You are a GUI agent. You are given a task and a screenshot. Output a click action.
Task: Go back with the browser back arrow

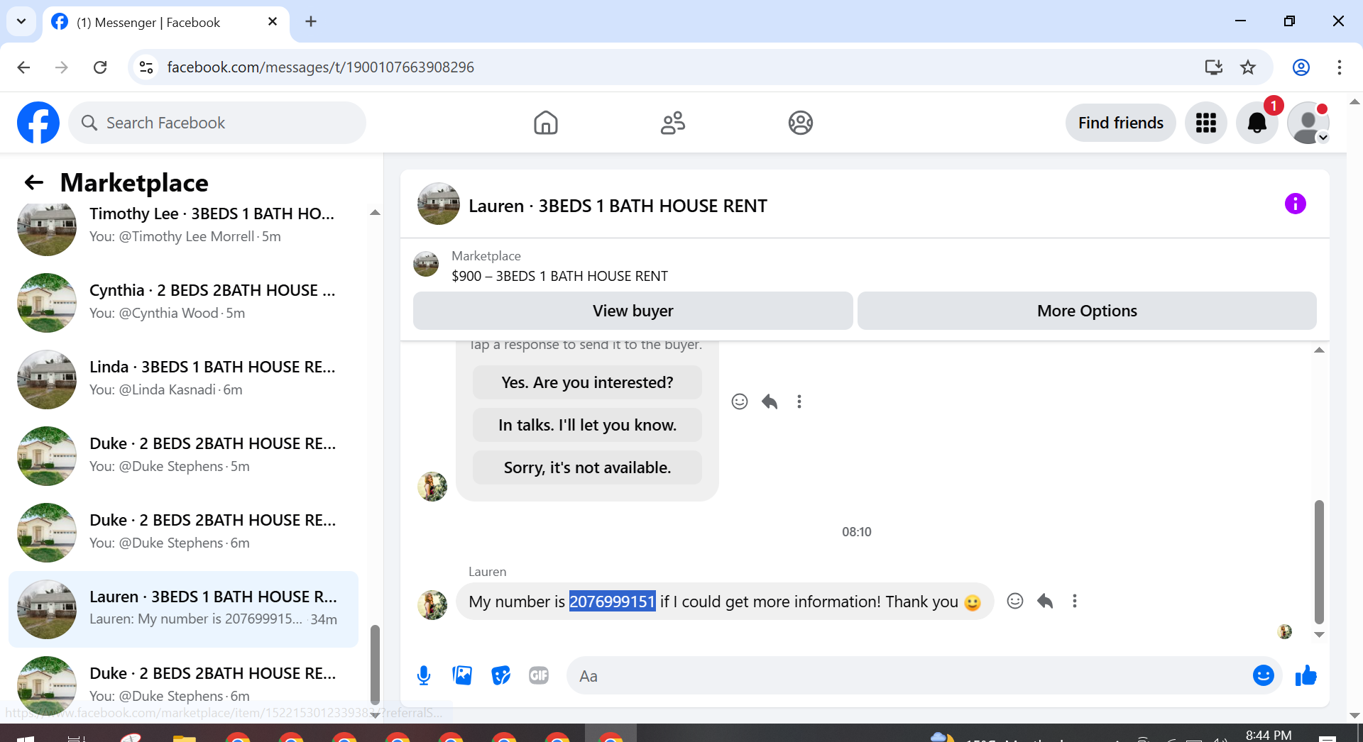(x=23, y=67)
